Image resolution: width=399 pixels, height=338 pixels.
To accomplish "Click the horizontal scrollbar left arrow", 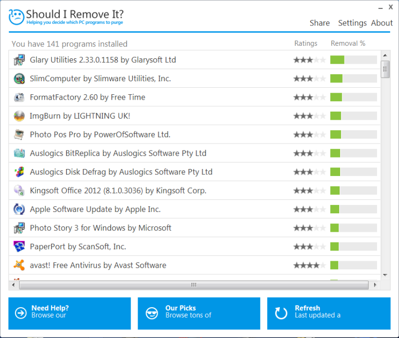I will click(13, 285).
